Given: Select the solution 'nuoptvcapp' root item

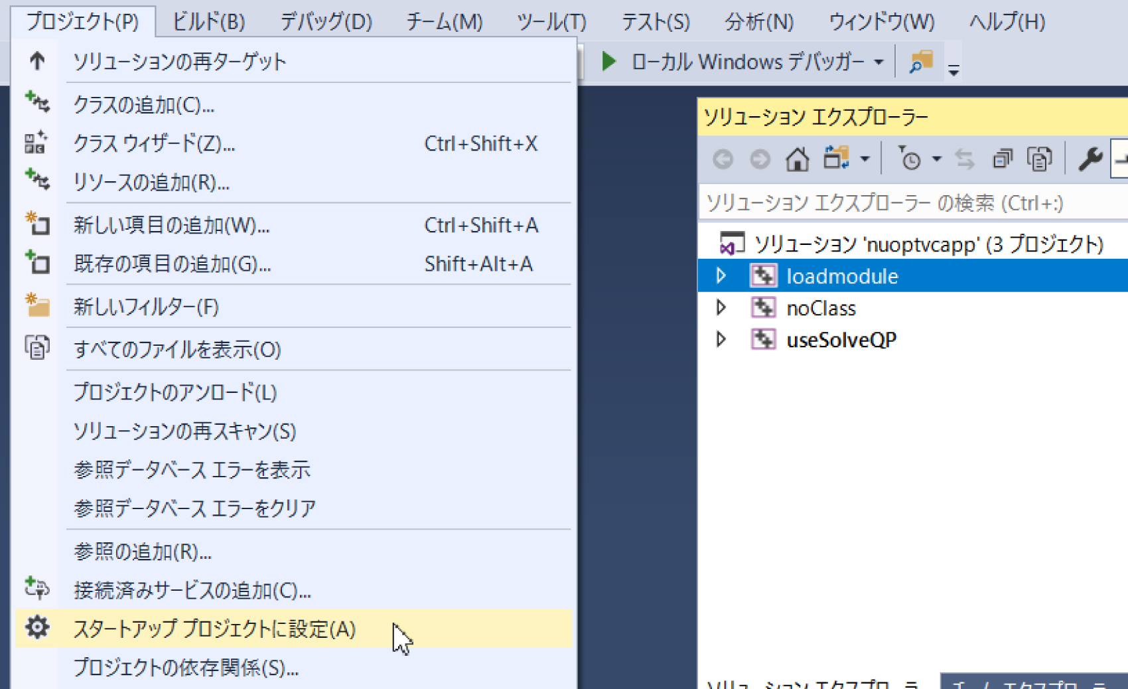Looking at the screenshot, I should point(928,244).
